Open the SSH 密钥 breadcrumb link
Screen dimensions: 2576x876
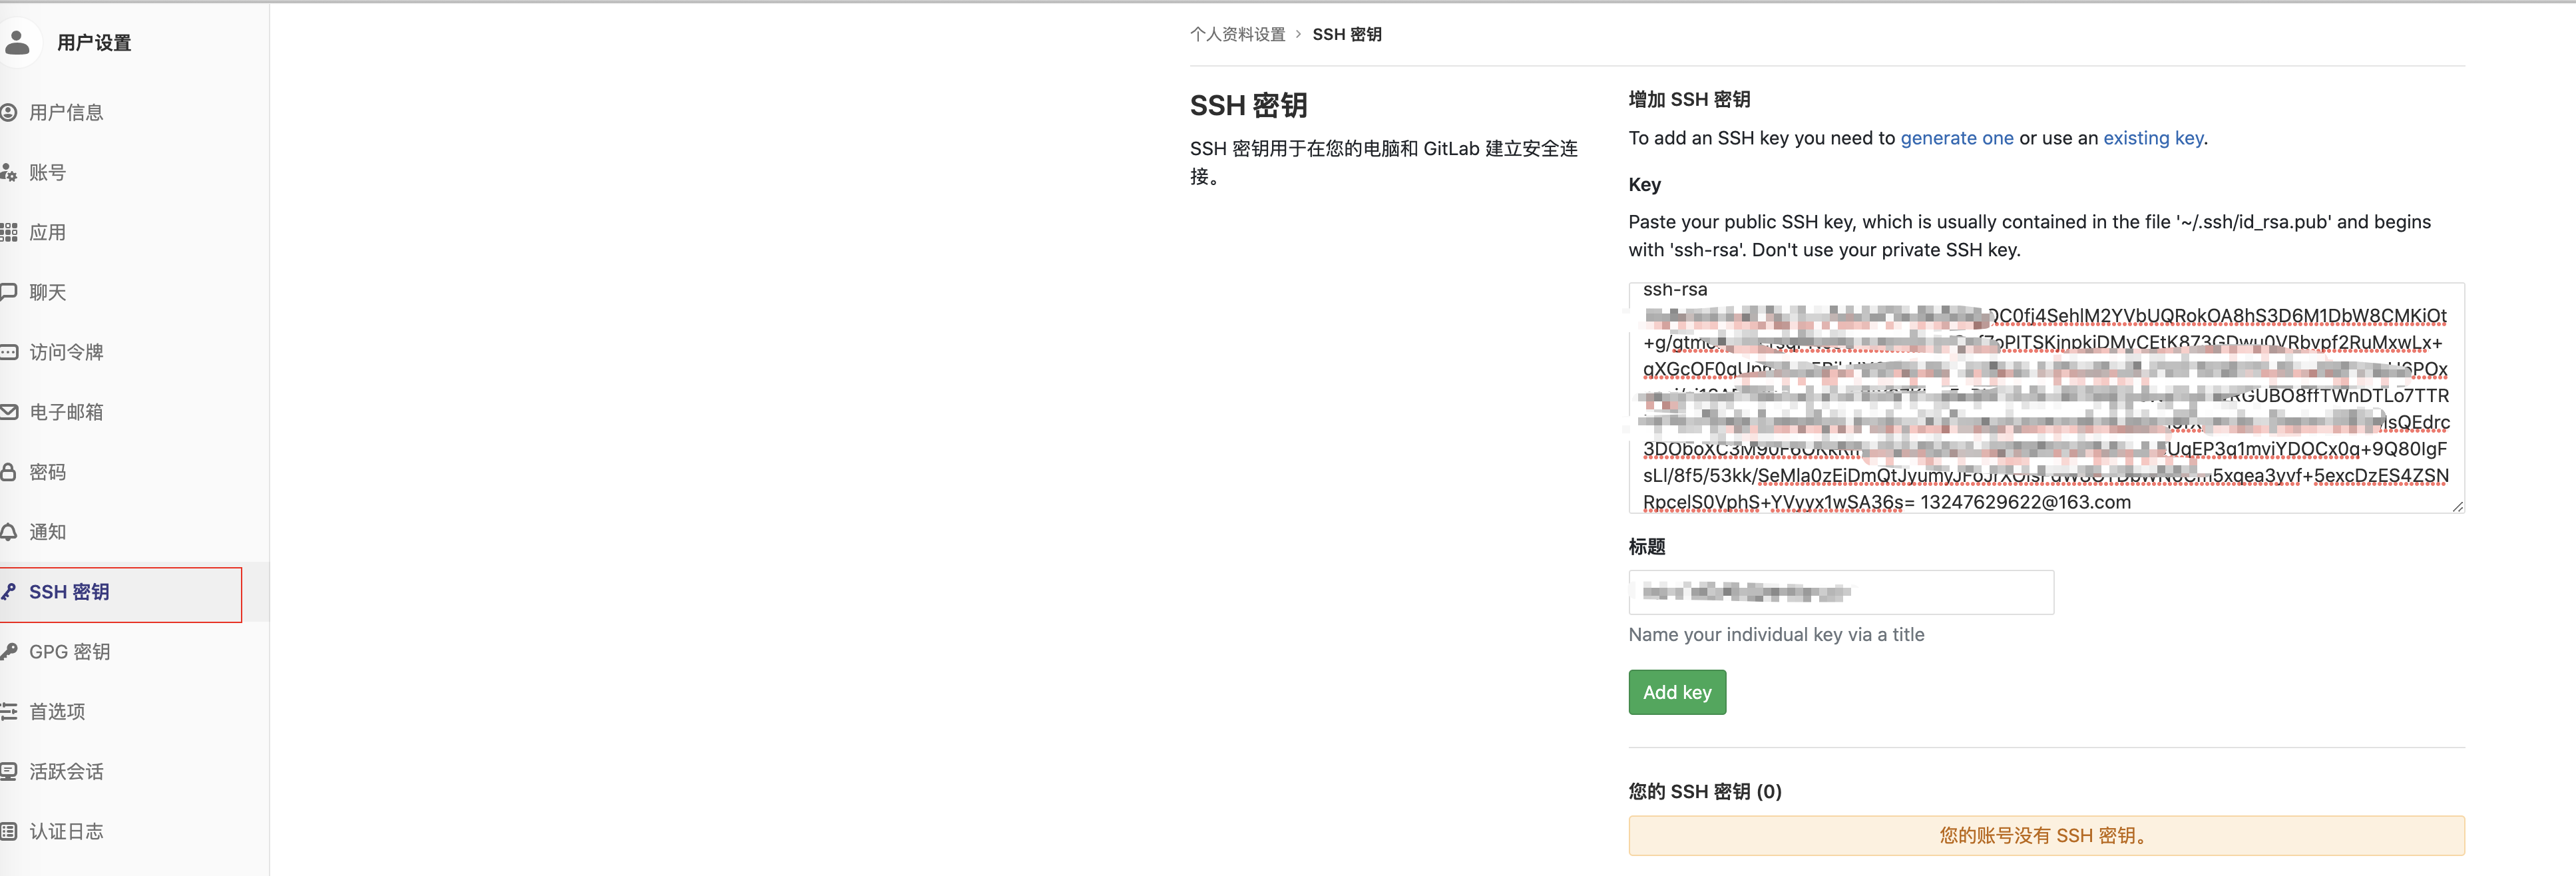(1347, 33)
